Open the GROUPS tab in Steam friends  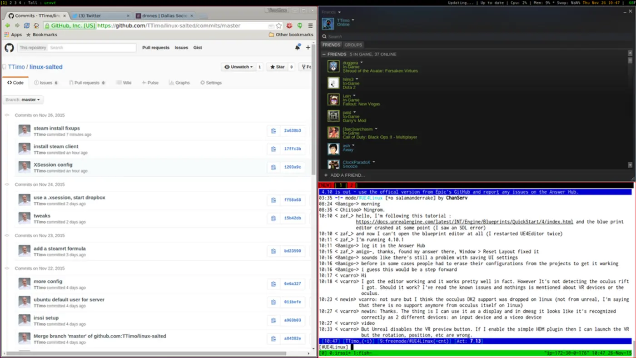click(353, 45)
